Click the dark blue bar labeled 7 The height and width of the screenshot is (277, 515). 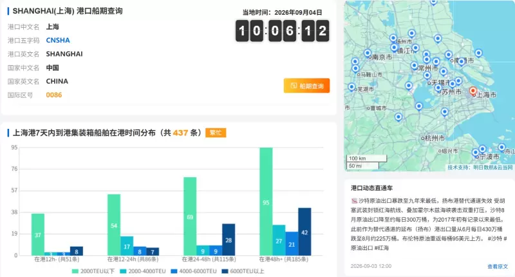(153, 252)
